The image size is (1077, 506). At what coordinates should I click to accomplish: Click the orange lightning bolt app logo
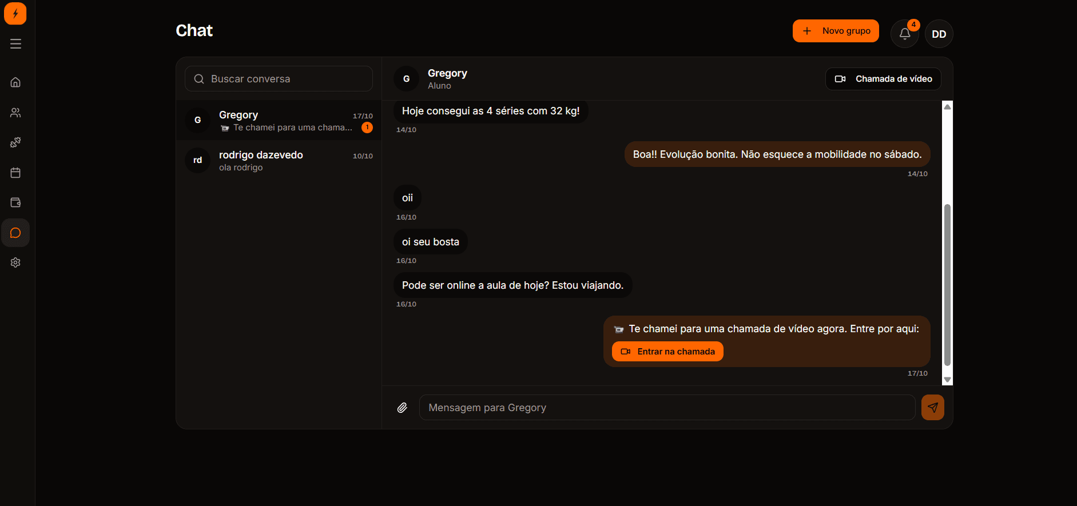click(15, 13)
